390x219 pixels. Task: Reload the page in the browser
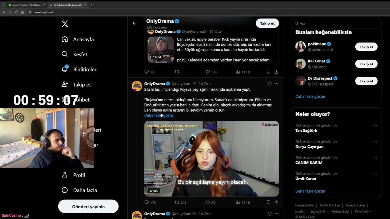pos(16,12)
